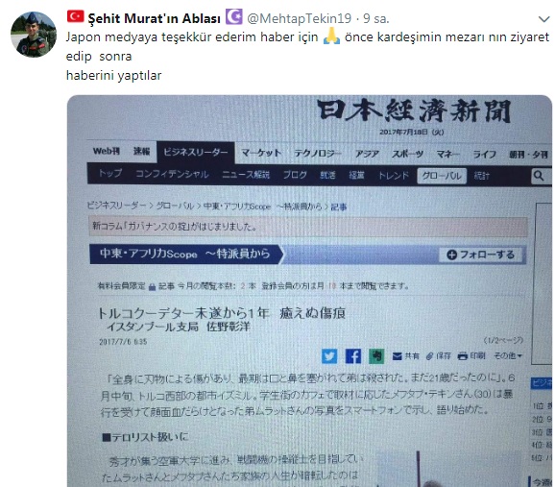Open the テクノロジー tab

(x=318, y=154)
